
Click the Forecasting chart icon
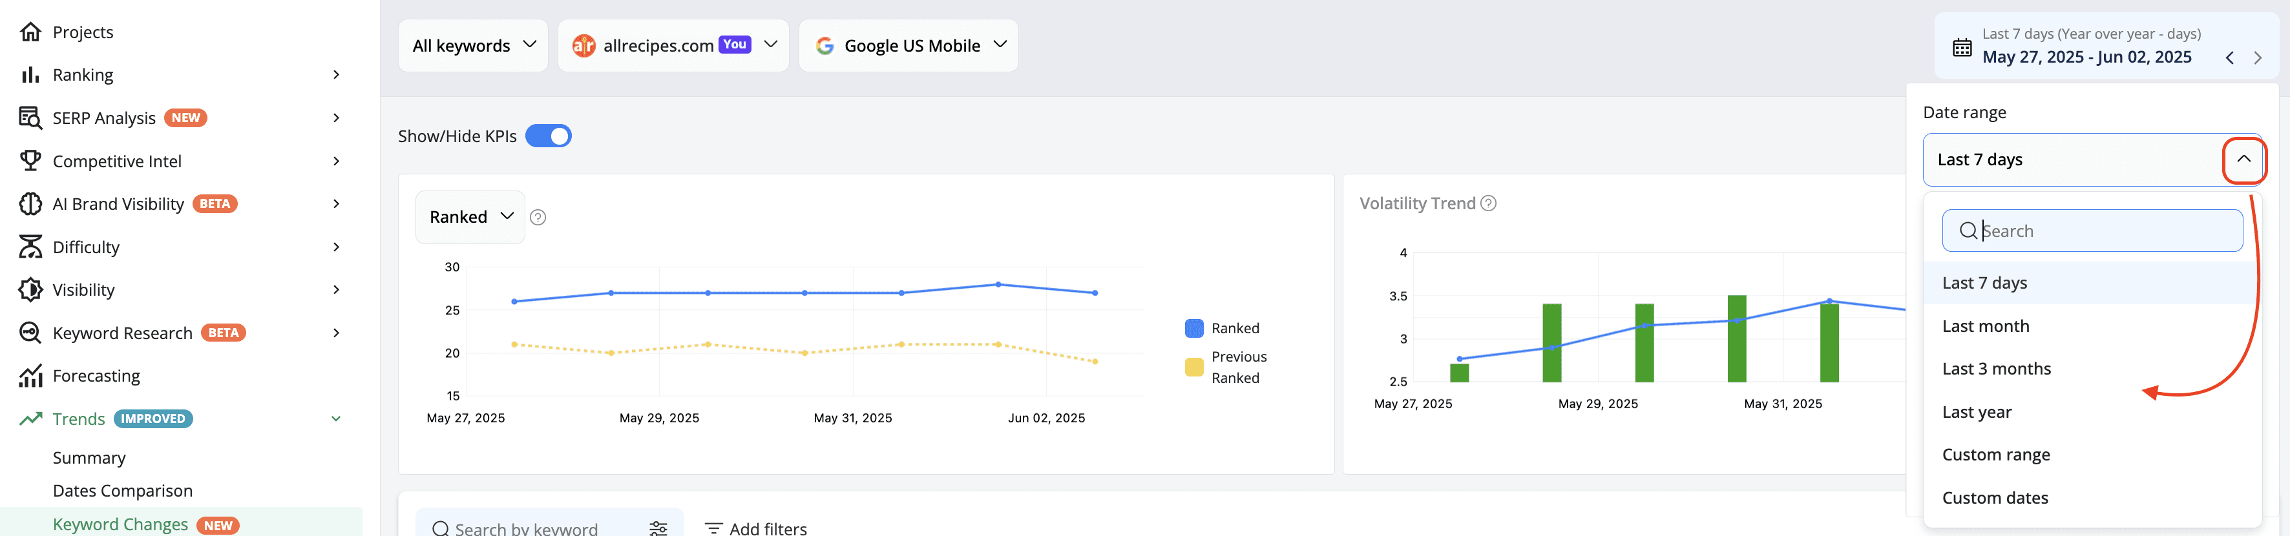click(30, 376)
